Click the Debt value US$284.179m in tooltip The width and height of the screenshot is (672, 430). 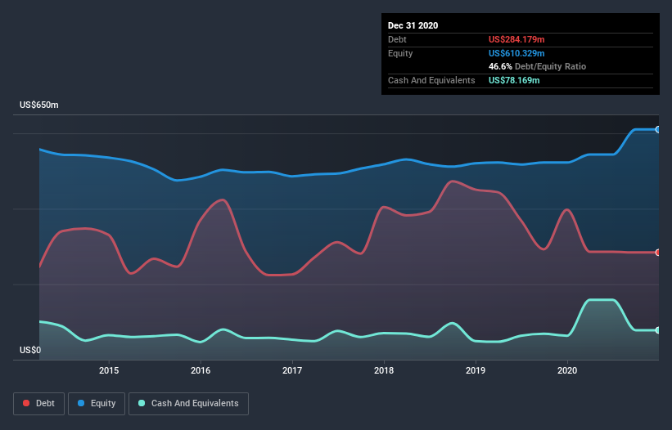(516, 39)
